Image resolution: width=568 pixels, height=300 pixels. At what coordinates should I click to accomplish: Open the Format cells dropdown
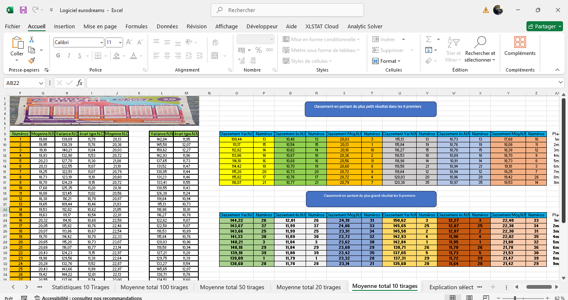tap(387, 61)
